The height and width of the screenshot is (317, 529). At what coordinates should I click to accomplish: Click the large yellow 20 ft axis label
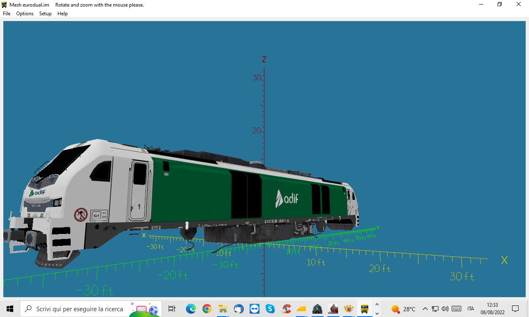(380, 269)
